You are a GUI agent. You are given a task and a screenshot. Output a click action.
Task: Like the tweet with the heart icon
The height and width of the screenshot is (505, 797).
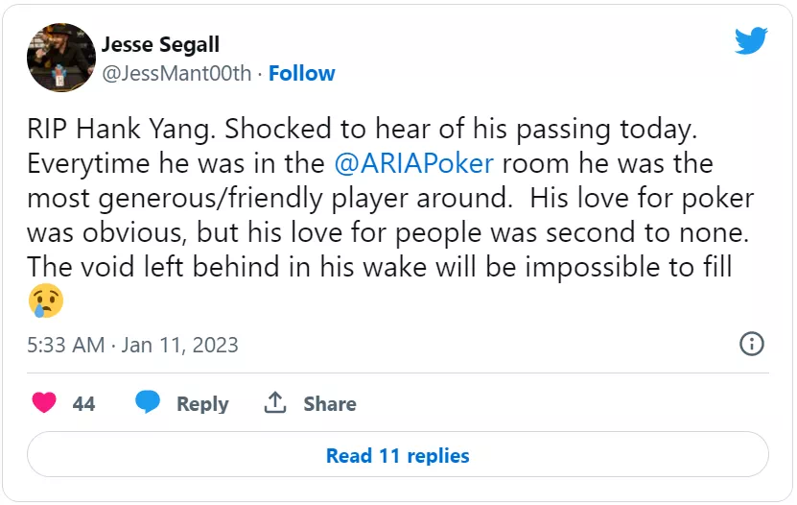point(44,402)
